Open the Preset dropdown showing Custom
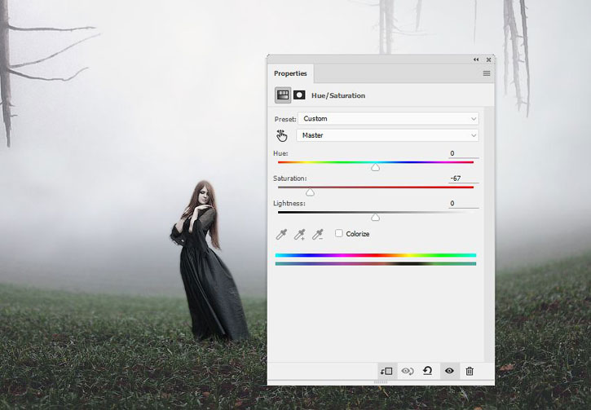Image resolution: width=591 pixels, height=410 pixels. point(388,119)
